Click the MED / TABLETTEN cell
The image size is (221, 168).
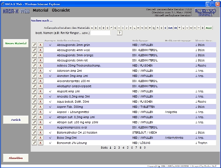tap(143, 107)
